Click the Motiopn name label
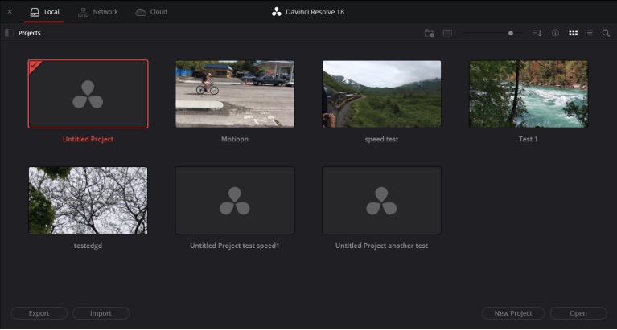Image resolution: width=617 pixels, height=330 pixels. (x=235, y=139)
